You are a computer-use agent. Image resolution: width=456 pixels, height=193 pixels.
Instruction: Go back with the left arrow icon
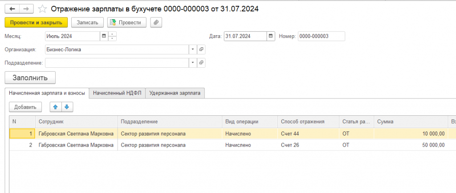tap(12, 9)
